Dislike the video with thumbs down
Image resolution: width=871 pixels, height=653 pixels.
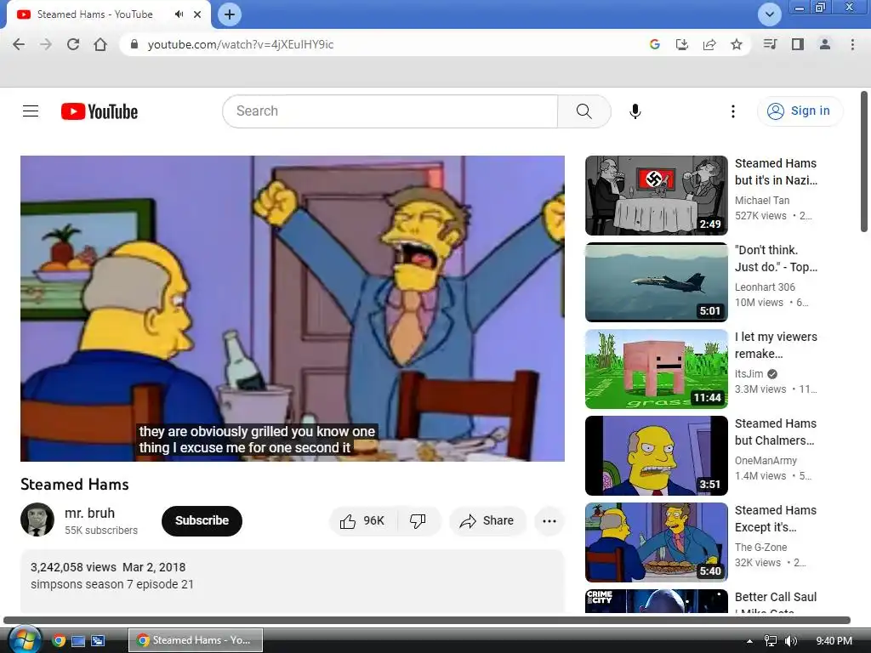pos(418,521)
